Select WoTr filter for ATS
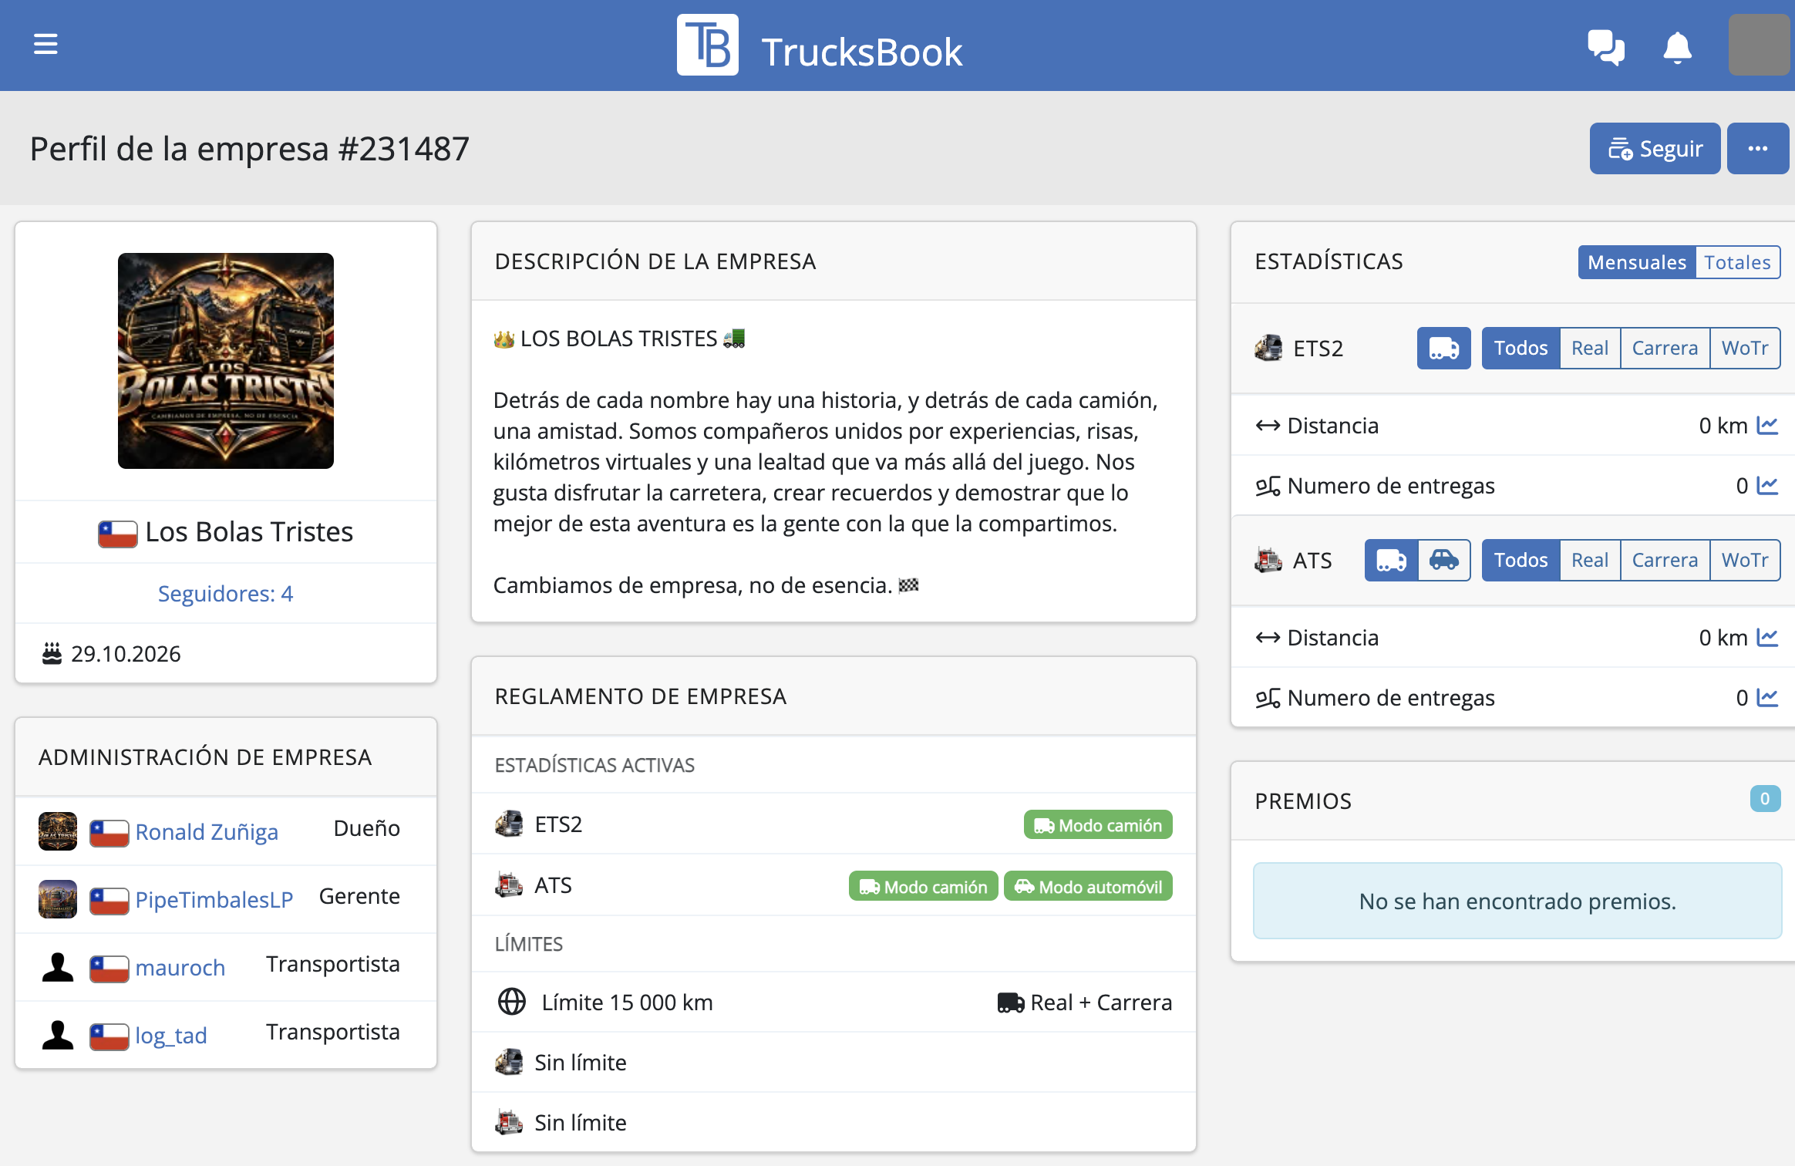1795x1166 pixels. point(1745,561)
